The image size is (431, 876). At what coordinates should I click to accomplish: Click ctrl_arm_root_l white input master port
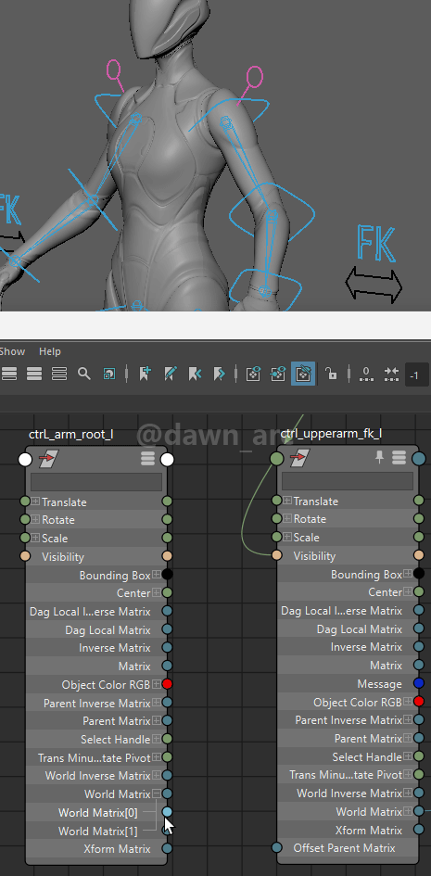click(25, 459)
